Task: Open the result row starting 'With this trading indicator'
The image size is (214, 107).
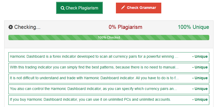Action: click(109, 68)
